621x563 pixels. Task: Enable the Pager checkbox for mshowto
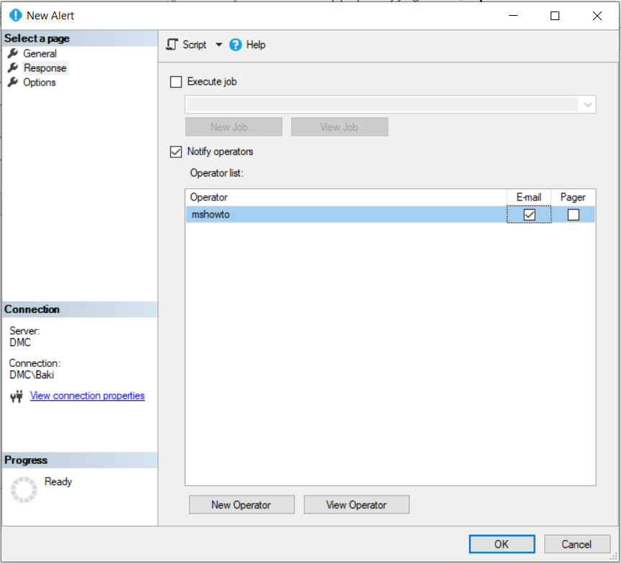573,215
